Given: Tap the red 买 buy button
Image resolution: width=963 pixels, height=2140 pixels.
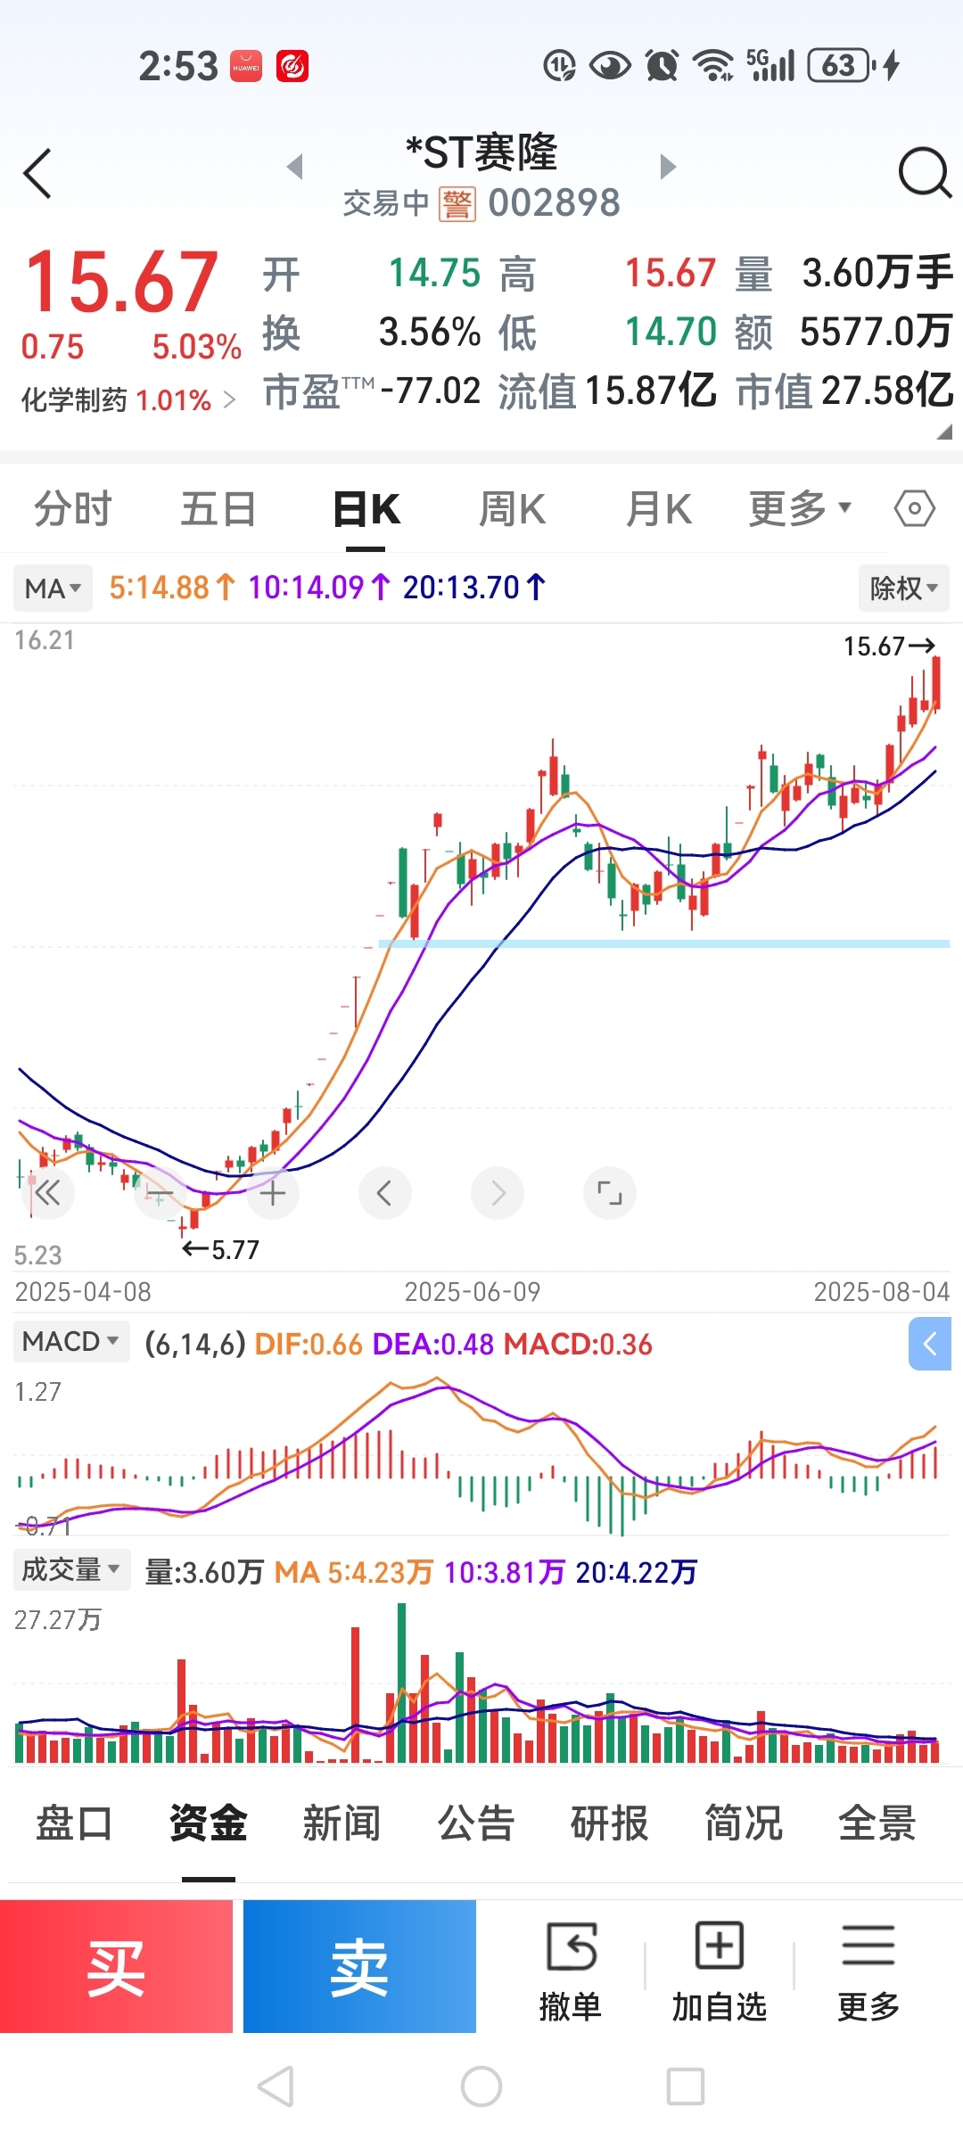Looking at the screenshot, I should (116, 1967).
